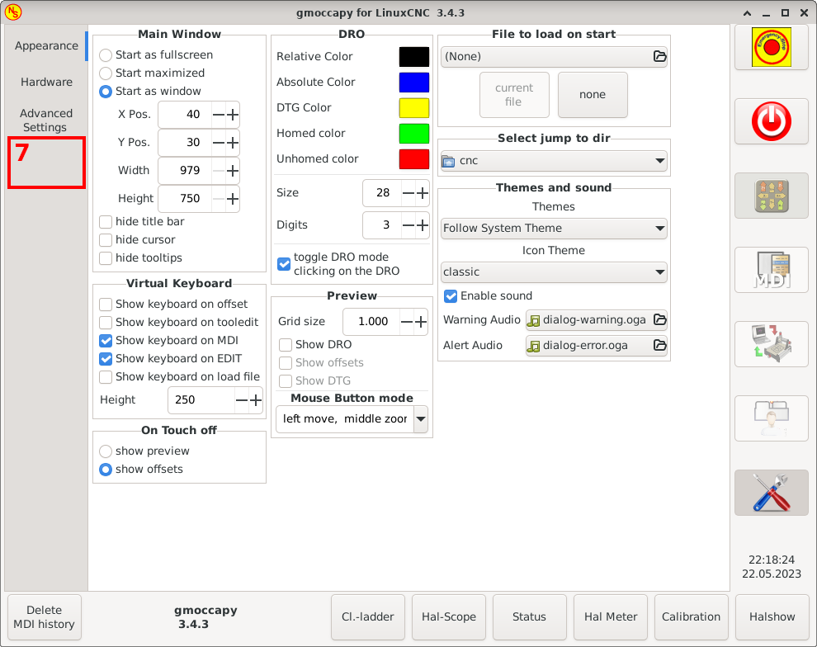
Task: Decrease Grid size with minus
Action: point(407,322)
